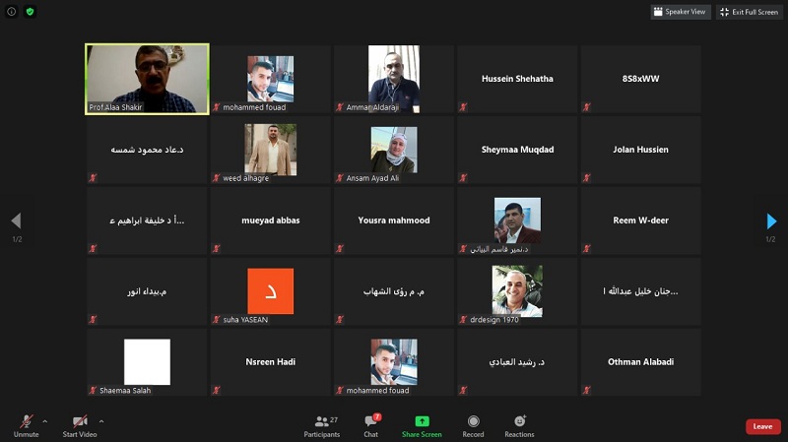Start Share Screen

point(422,426)
